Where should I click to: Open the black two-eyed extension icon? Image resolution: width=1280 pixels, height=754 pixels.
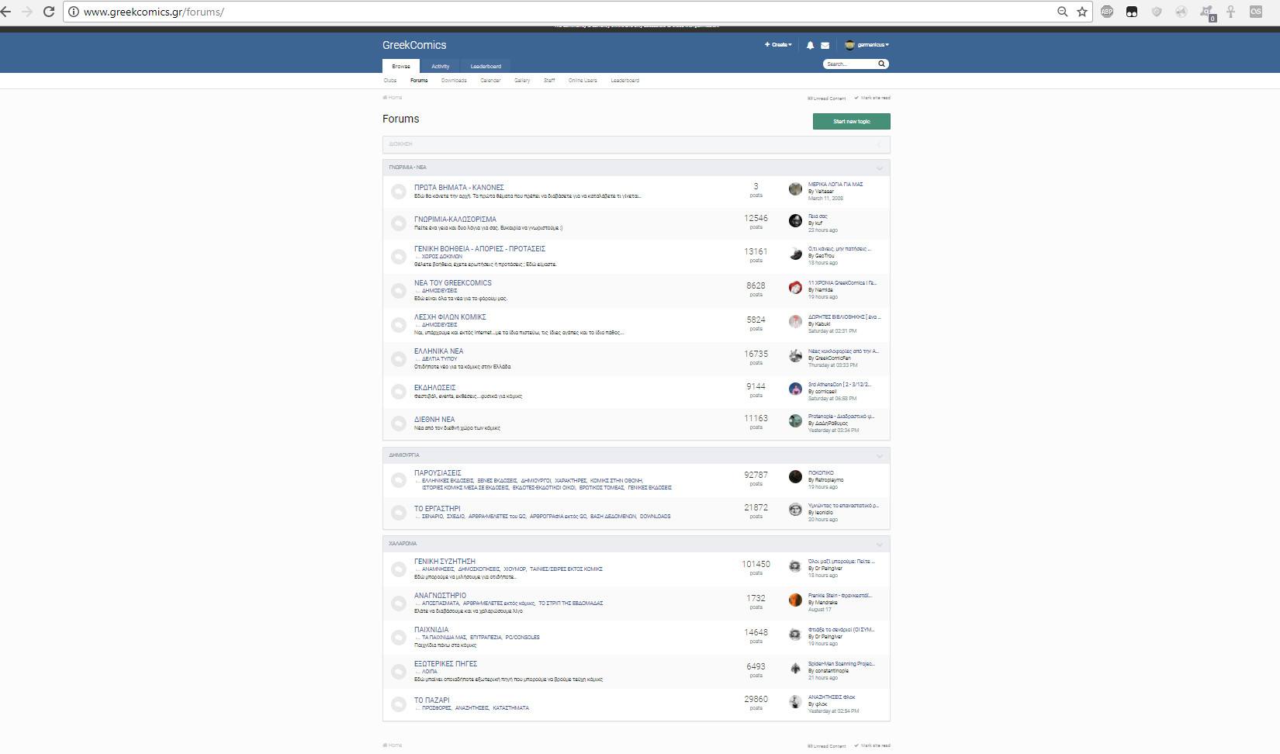click(1132, 12)
